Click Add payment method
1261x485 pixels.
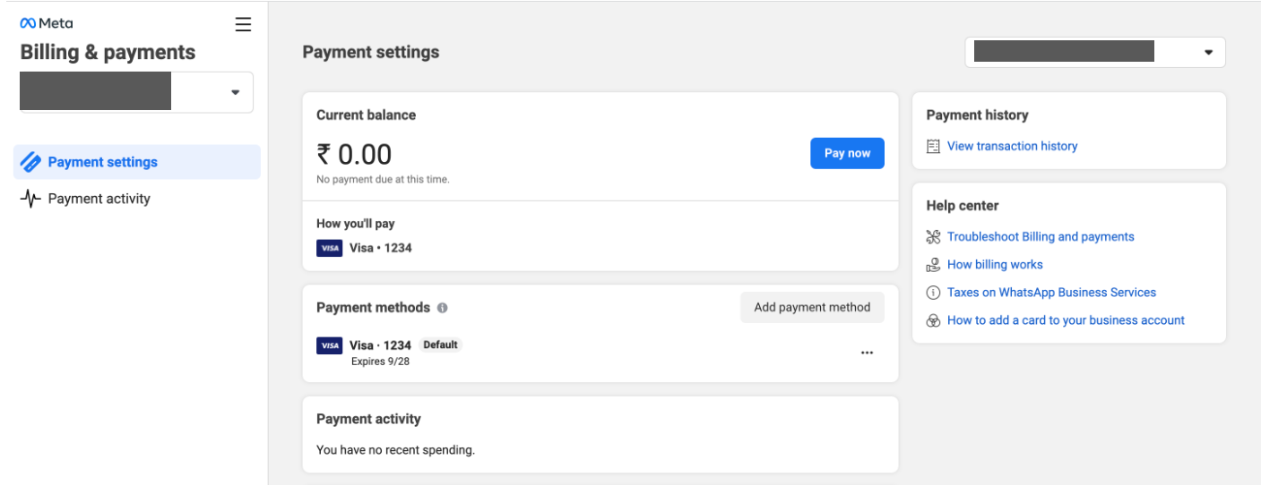(812, 307)
